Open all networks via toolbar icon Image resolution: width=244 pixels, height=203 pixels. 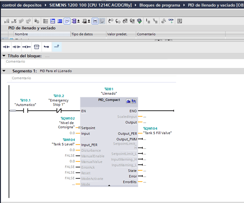53,21
